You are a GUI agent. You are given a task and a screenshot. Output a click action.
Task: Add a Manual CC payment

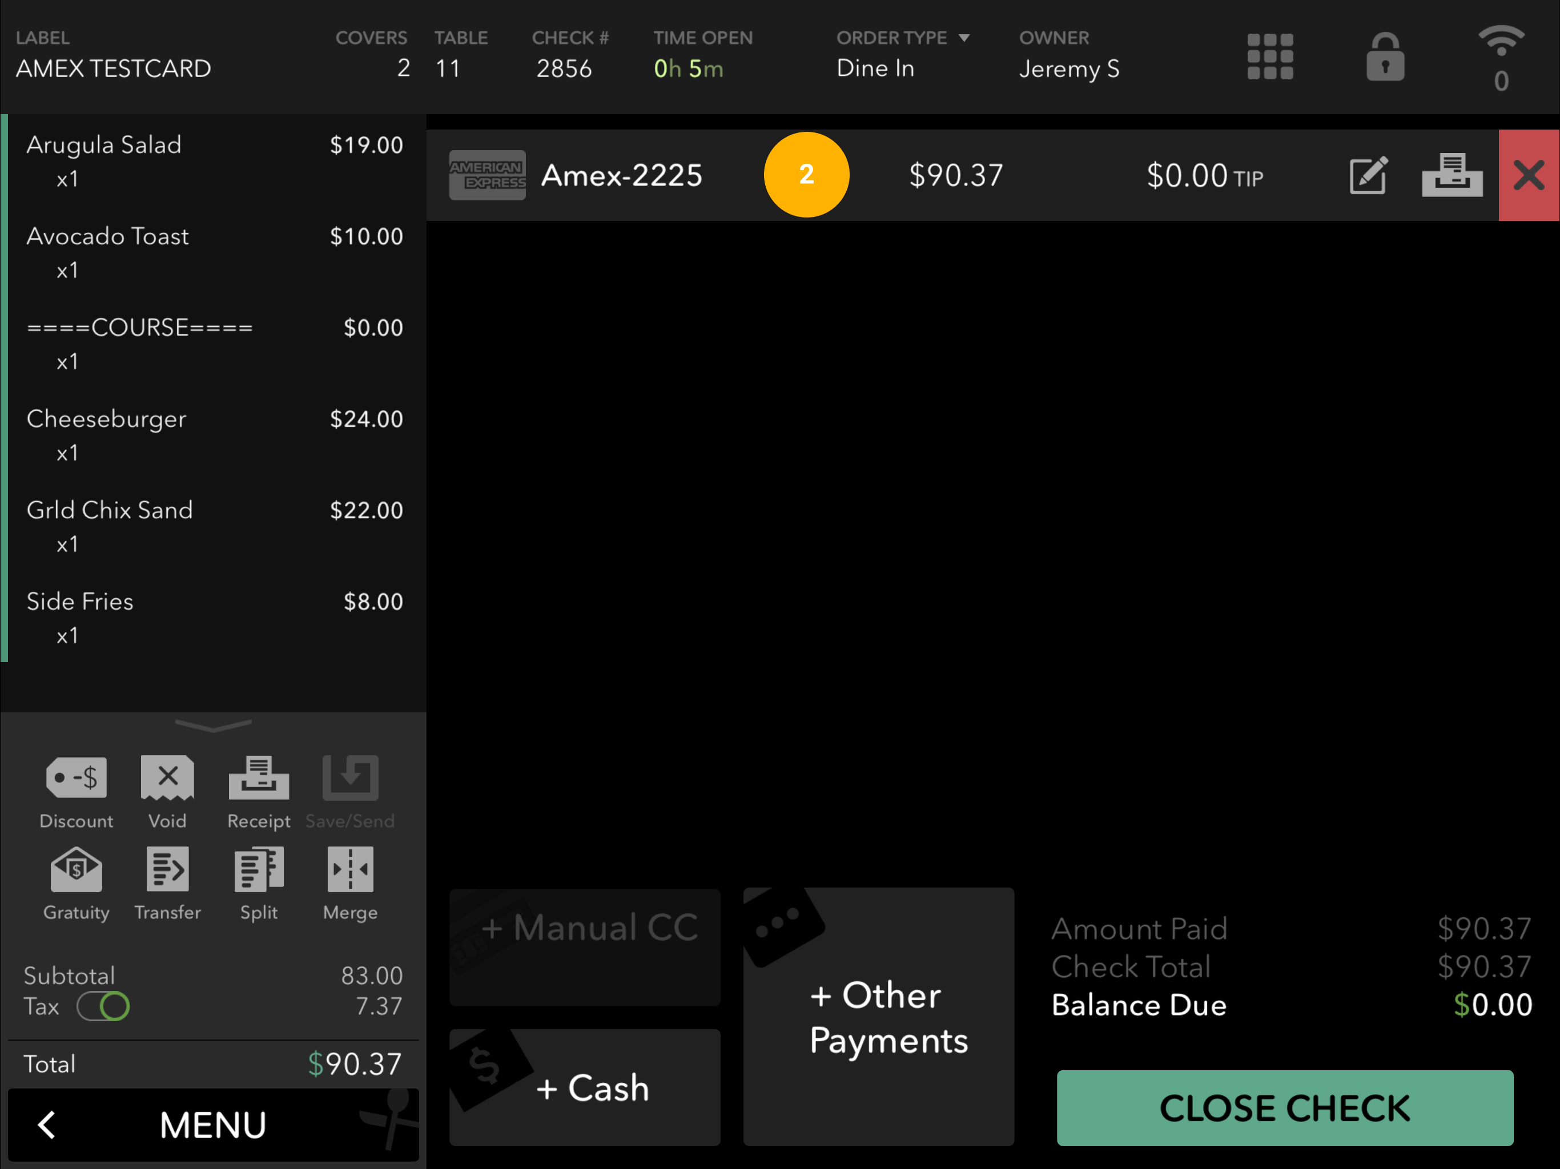pyautogui.click(x=585, y=947)
